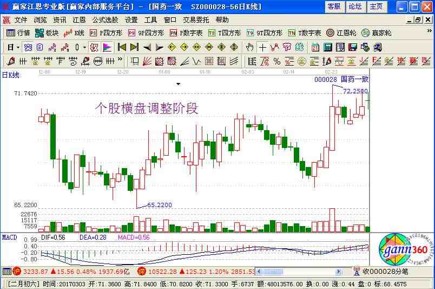
Task: Click the horizontal scrollbar thumb in the status bar
Action: click(273, 272)
